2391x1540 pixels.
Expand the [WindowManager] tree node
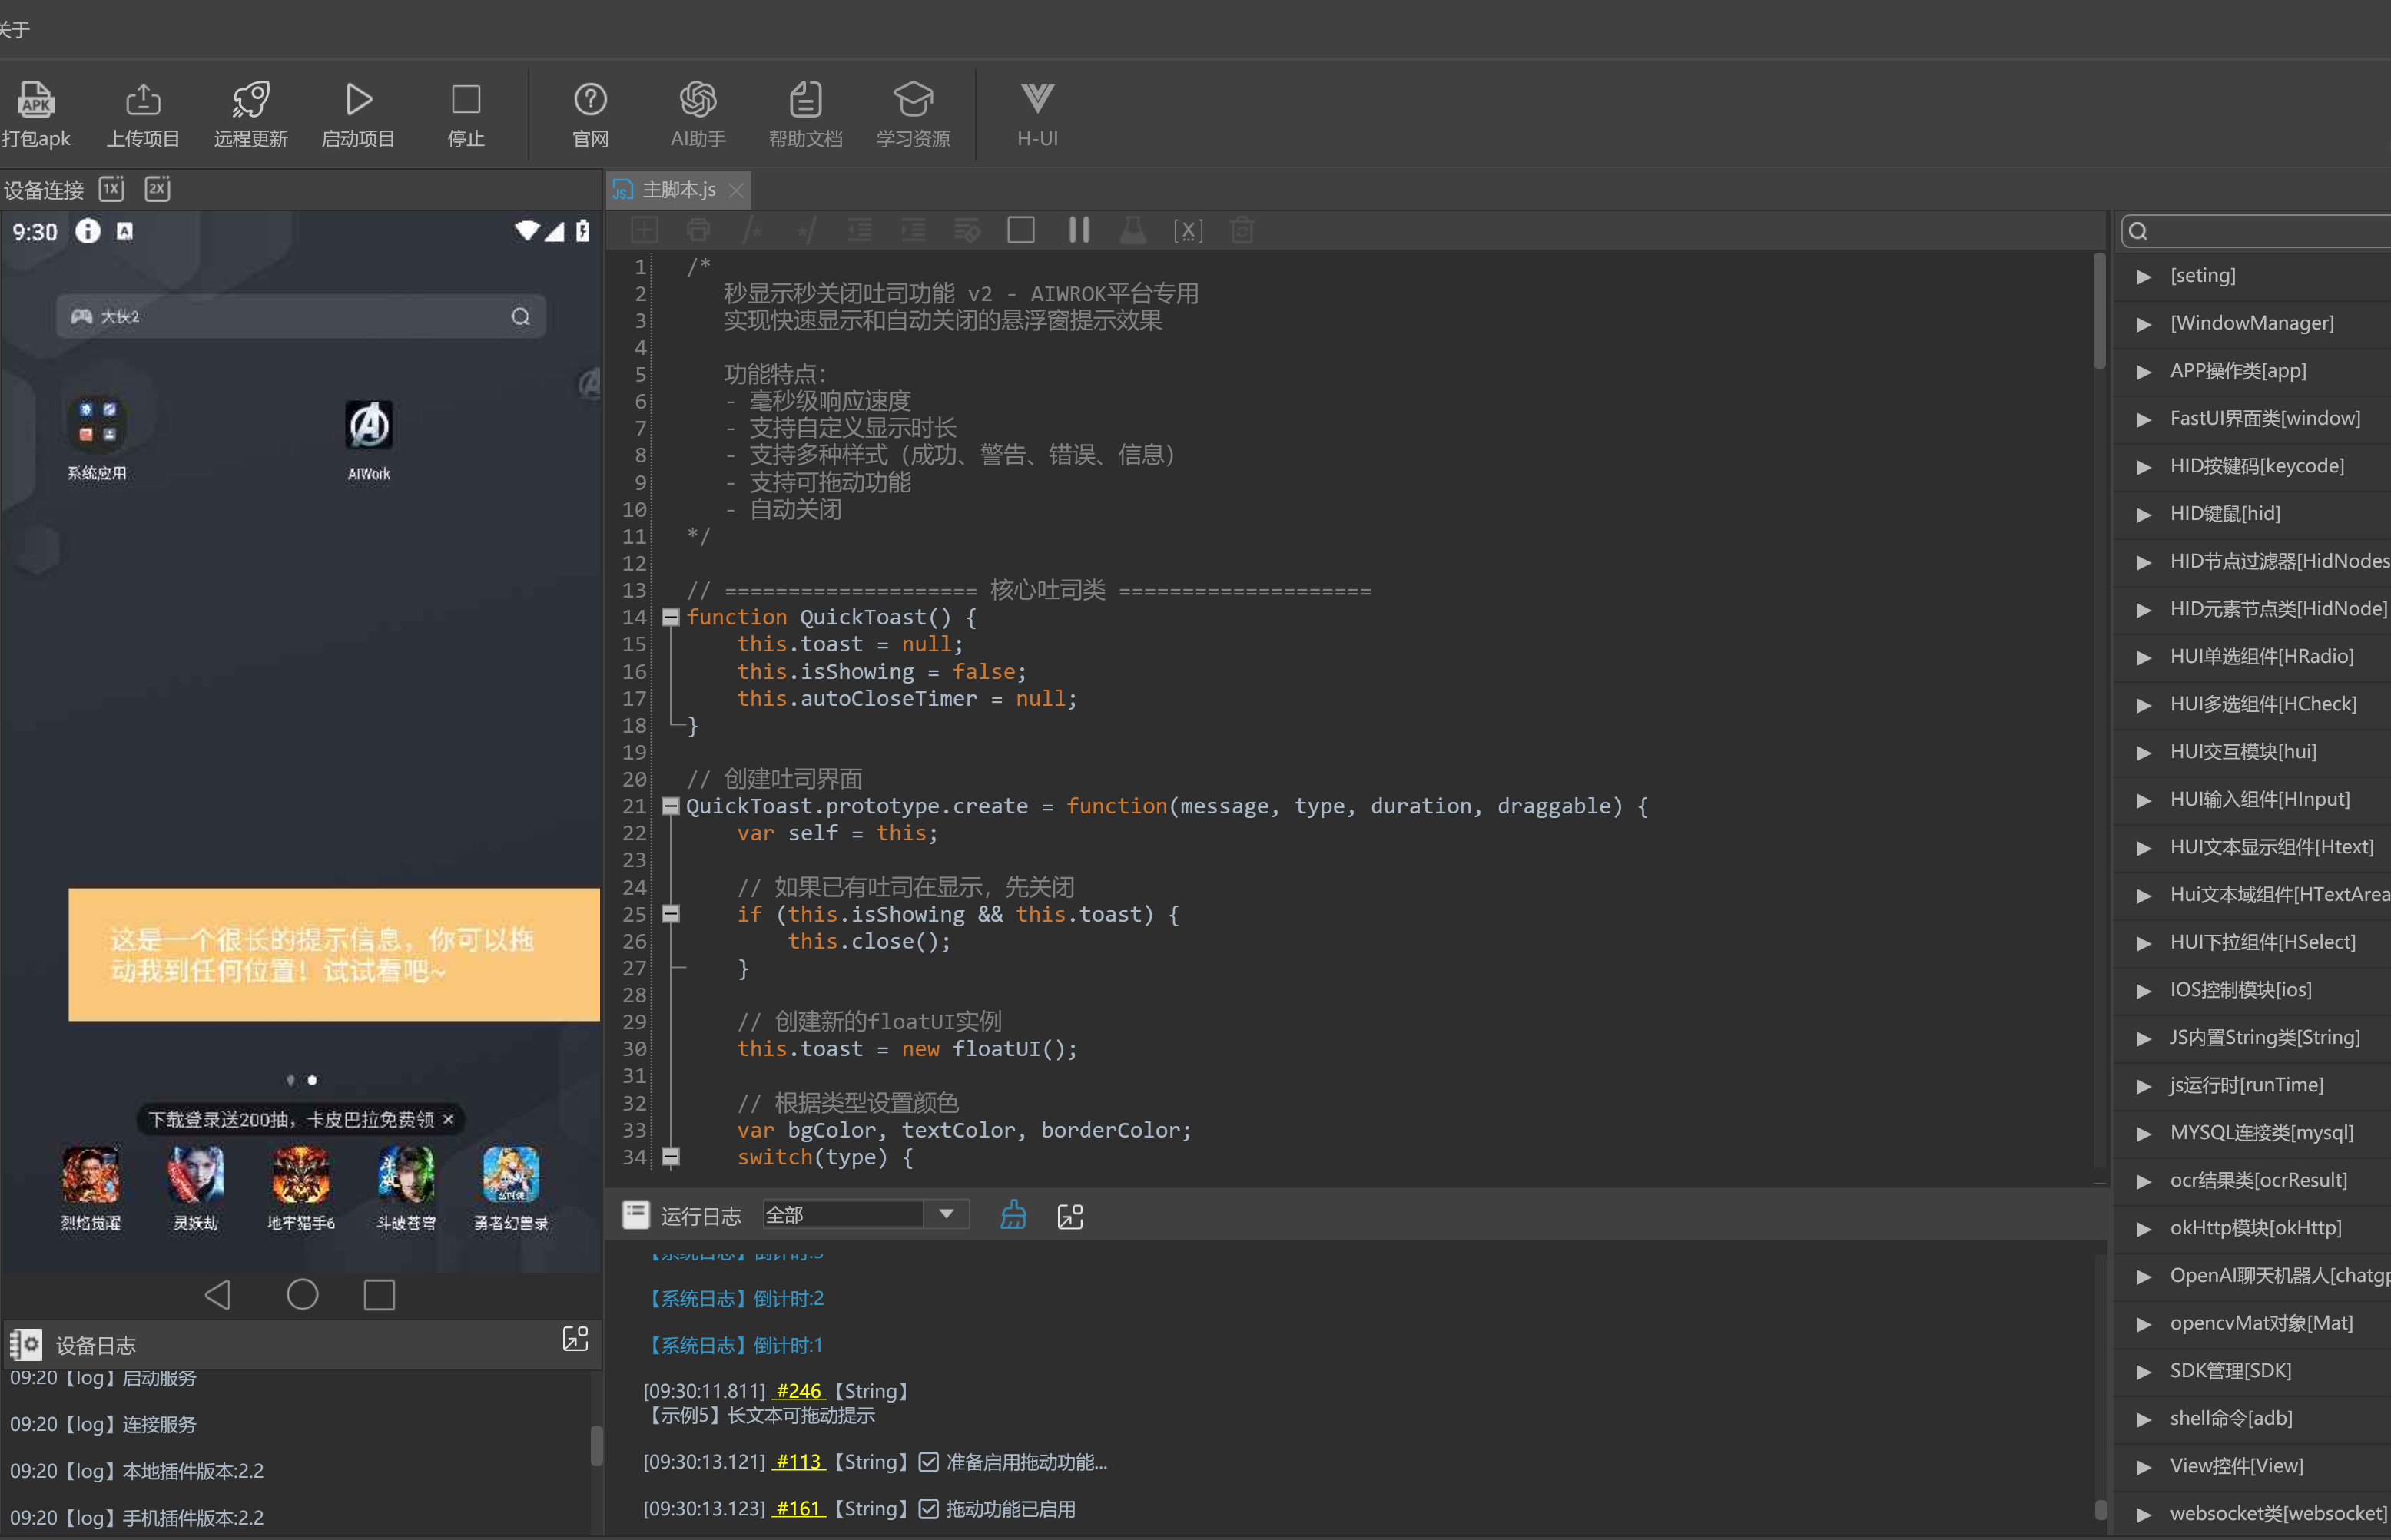(x=2143, y=323)
